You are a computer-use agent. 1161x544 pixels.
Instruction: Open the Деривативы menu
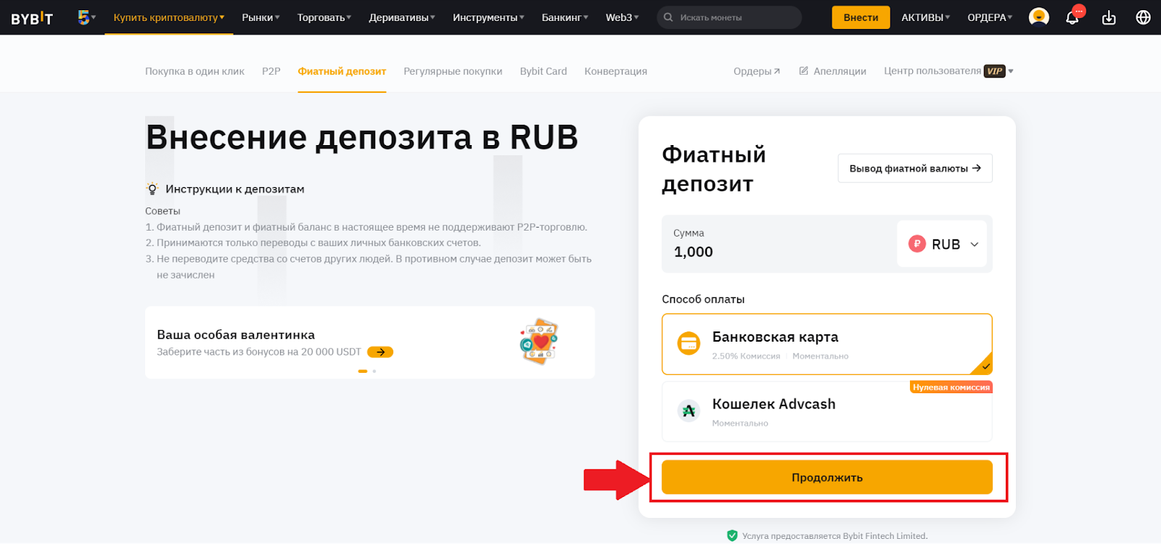[x=401, y=17]
